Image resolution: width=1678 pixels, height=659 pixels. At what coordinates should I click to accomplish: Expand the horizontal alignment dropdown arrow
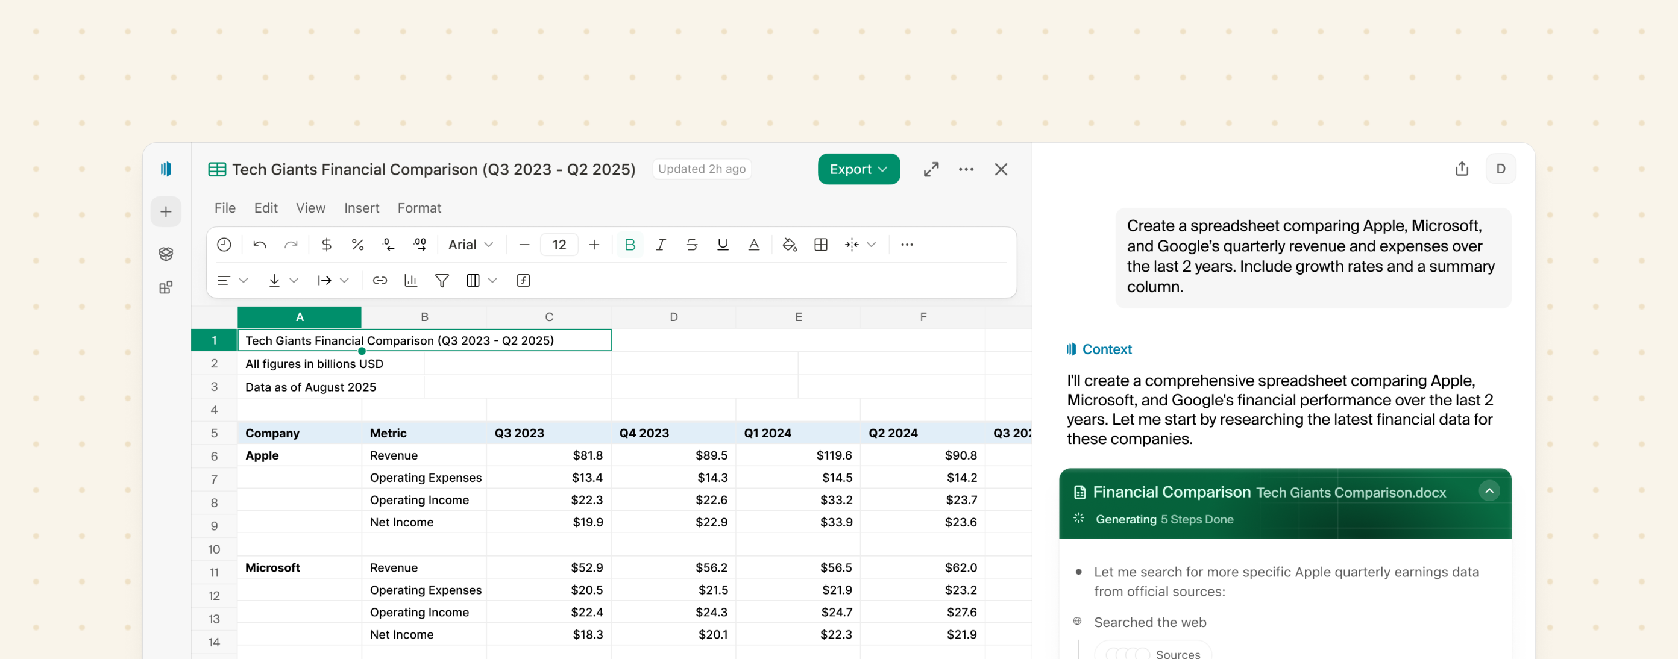click(244, 281)
